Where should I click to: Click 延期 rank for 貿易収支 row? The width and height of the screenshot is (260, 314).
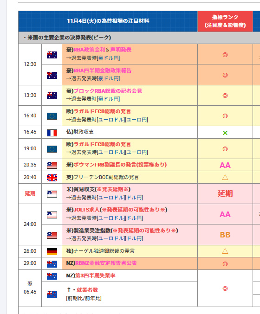[x=225, y=194]
